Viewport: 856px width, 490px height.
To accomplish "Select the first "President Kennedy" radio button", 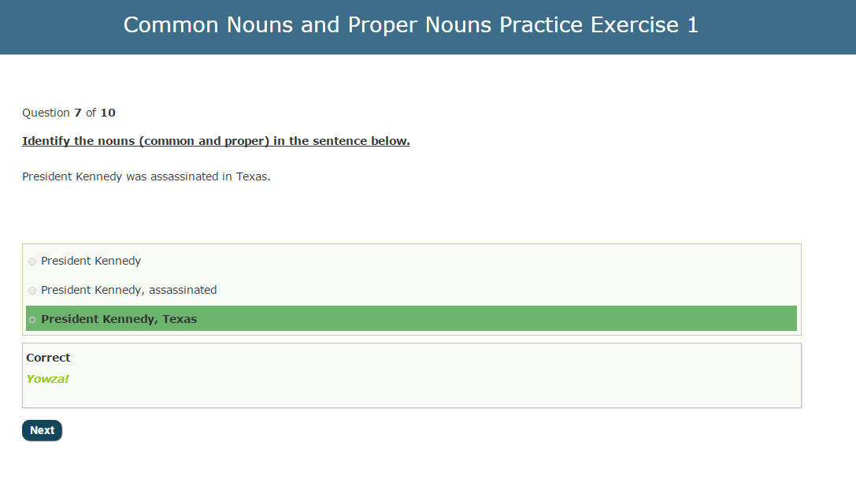I will click(32, 262).
